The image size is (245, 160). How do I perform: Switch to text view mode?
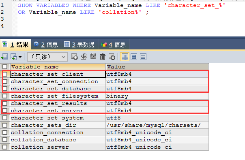[x=143, y=57]
